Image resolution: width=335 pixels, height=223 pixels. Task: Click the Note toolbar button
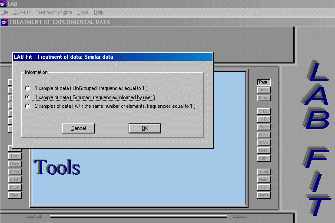point(264,150)
